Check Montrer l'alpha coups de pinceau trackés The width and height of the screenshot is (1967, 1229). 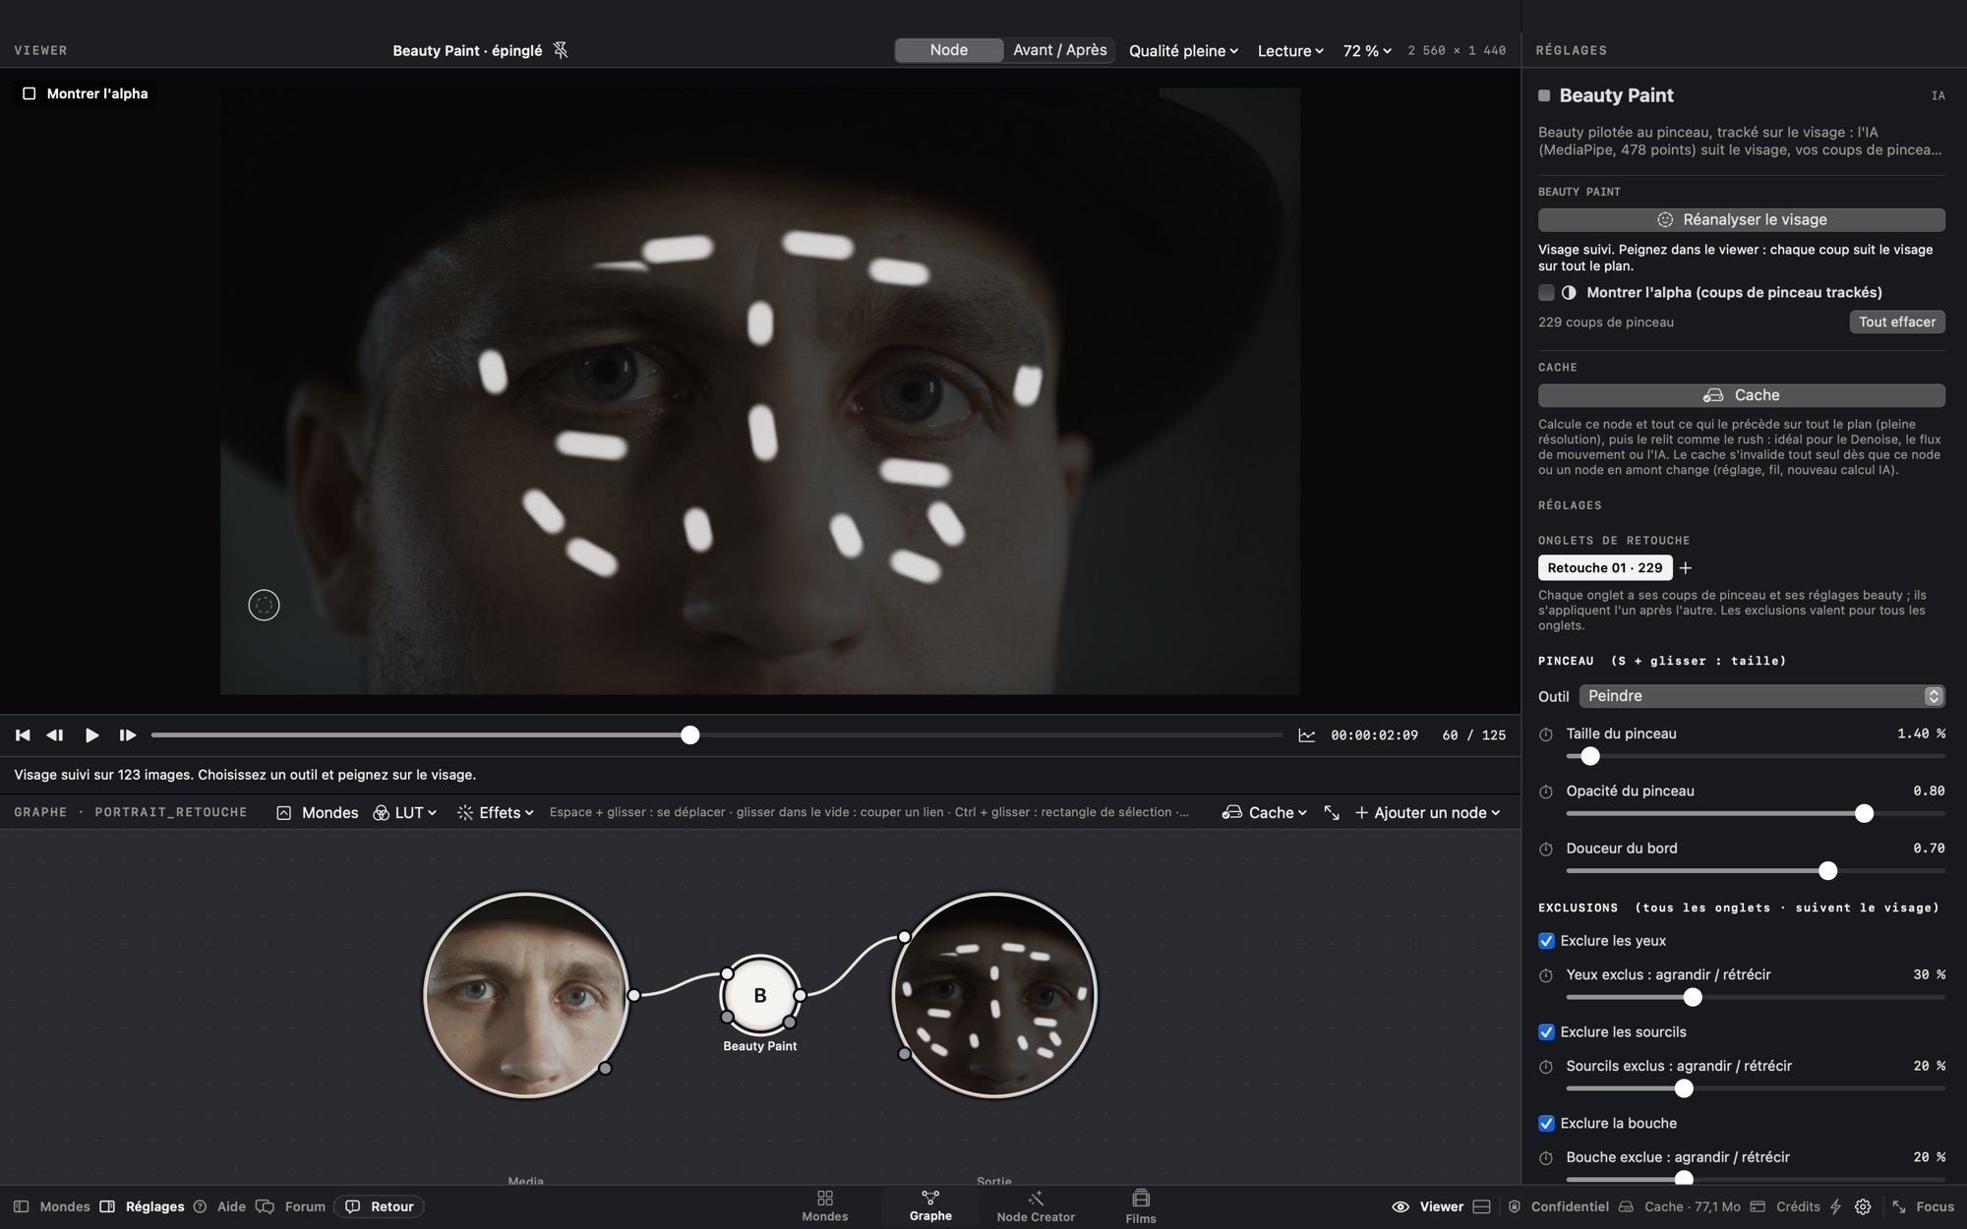pos(1546,293)
